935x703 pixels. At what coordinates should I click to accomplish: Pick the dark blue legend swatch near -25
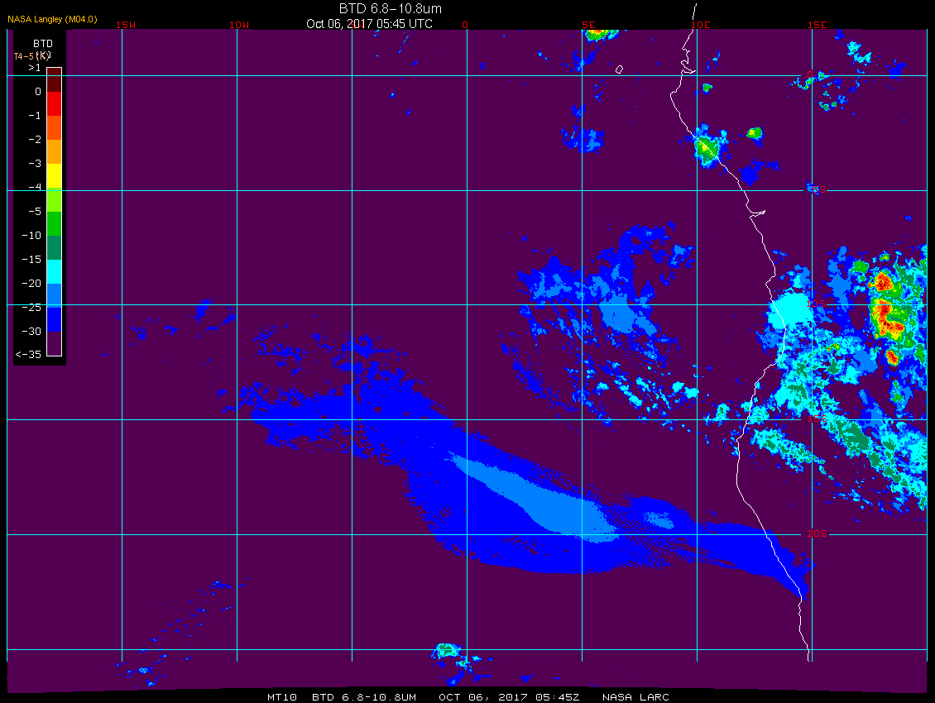click(x=55, y=319)
